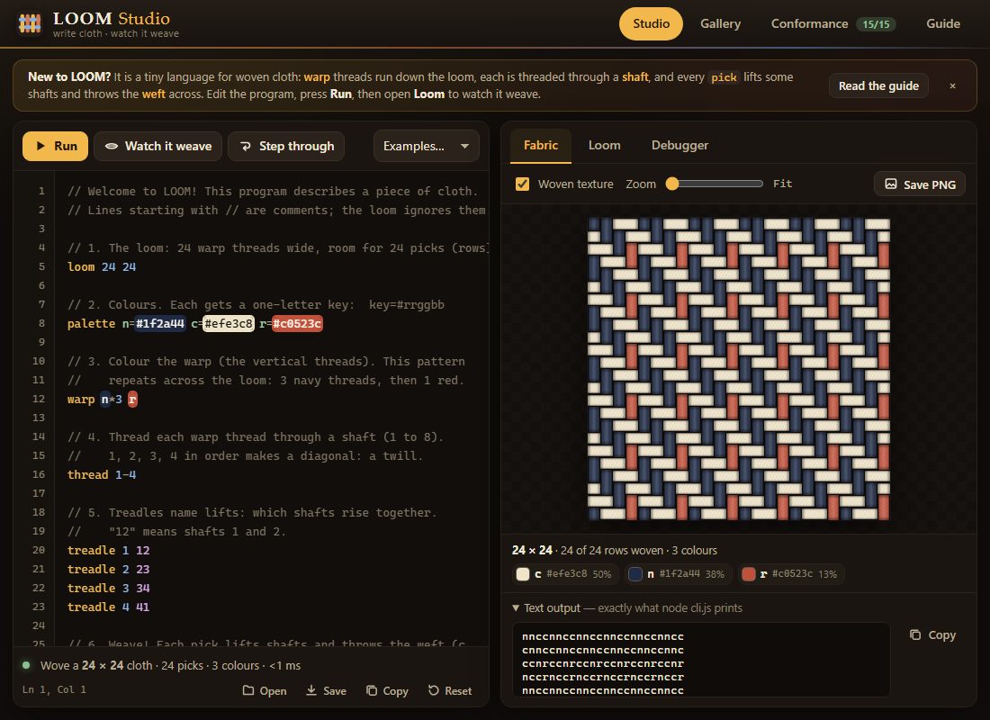Screen dimensions: 990x720
Task: Click the c #efe3c8 50% legend chip
Action: click(565, 573)
